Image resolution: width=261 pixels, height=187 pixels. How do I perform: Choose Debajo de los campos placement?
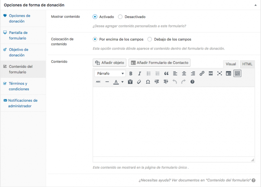[150, 40]
